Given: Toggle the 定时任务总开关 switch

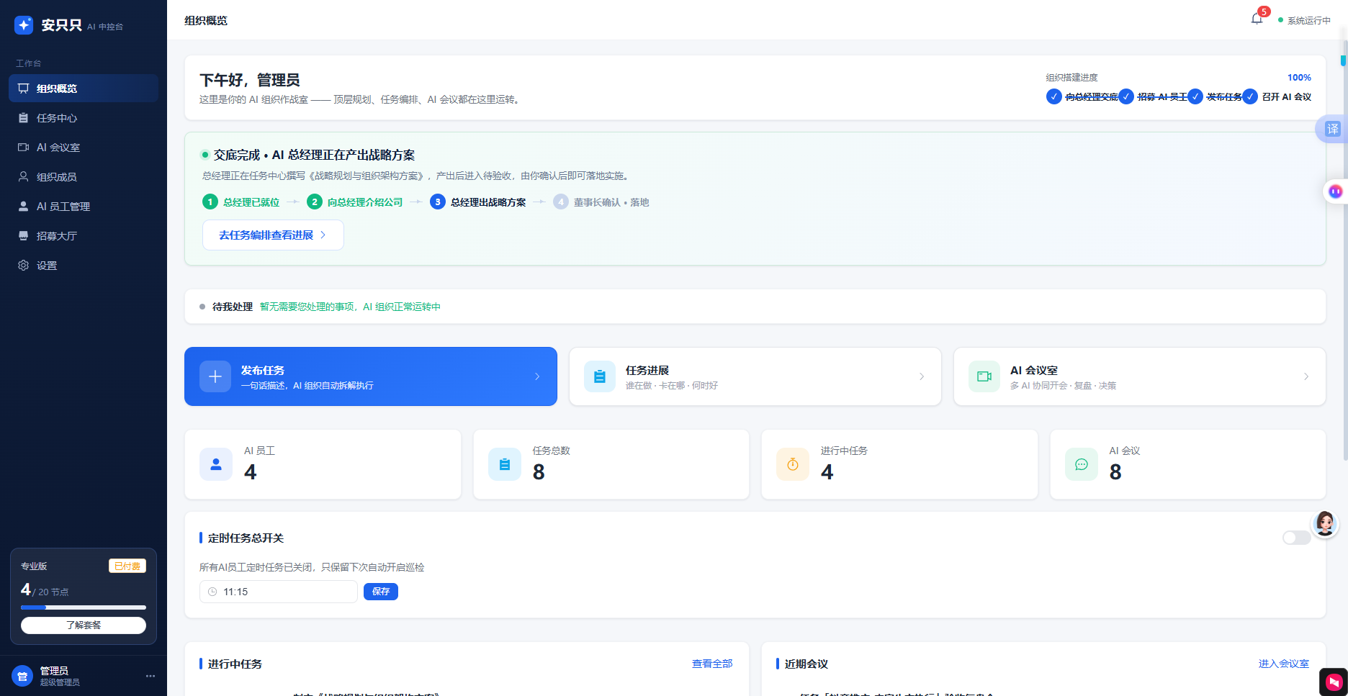Looking at the screenshot, I should (1297, 538).
